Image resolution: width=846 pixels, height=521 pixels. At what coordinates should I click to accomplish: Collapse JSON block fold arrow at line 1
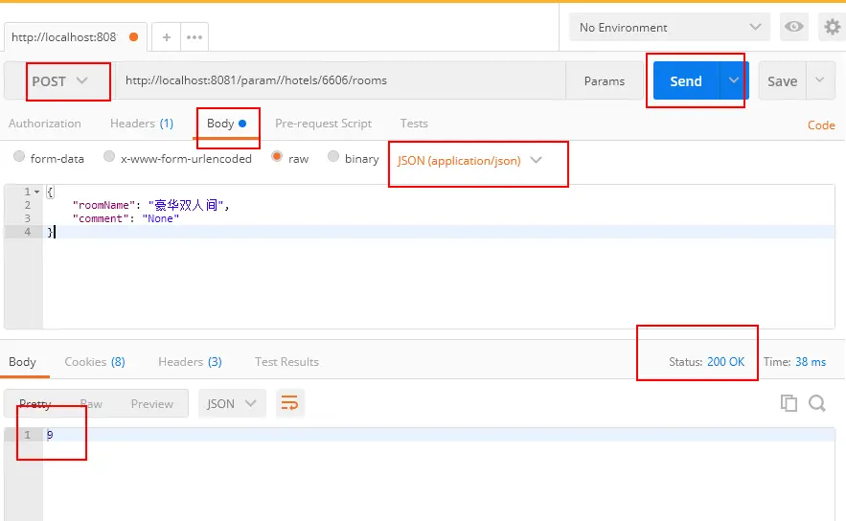(36, 192)
